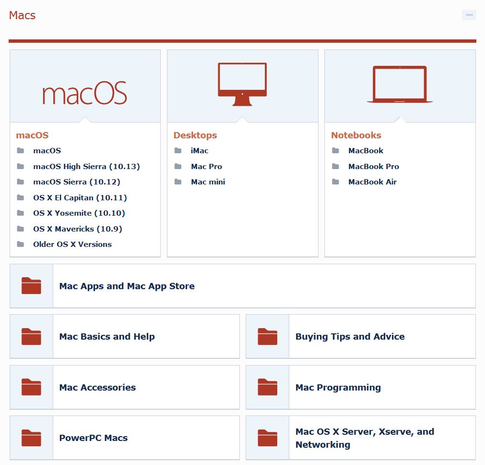Collapse the Macs category section

coord(469,15)
